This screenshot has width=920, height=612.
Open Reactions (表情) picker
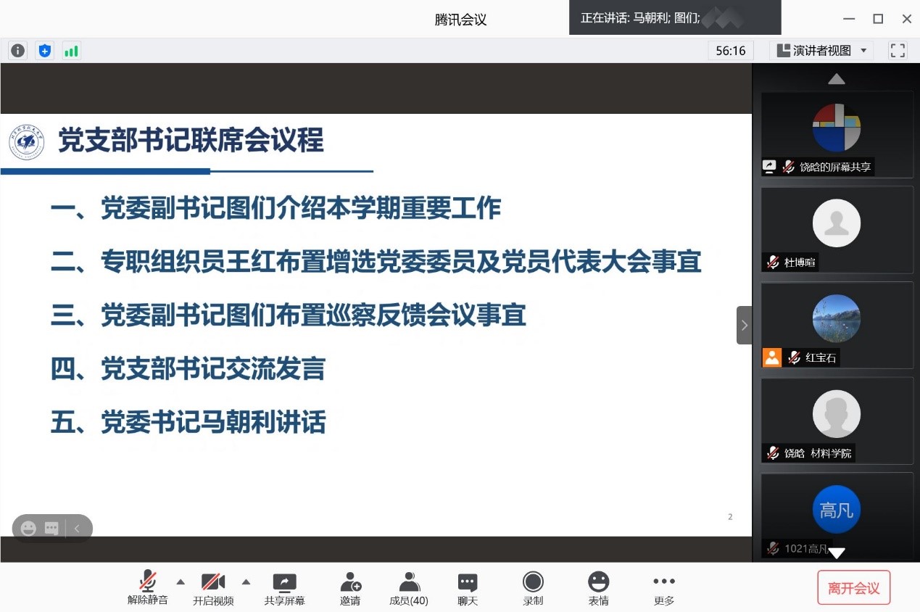[x=598, y=588]
